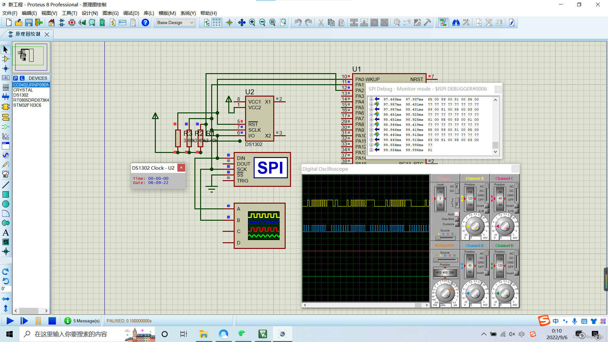
Task: Click the Zoom In toolbar icon
Action: click(x=252, y=22)
